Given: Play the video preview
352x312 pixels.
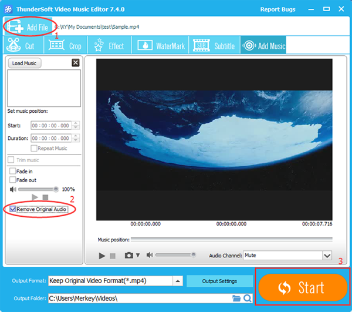Looking at the screenshot, I should [x=102, y=256].
